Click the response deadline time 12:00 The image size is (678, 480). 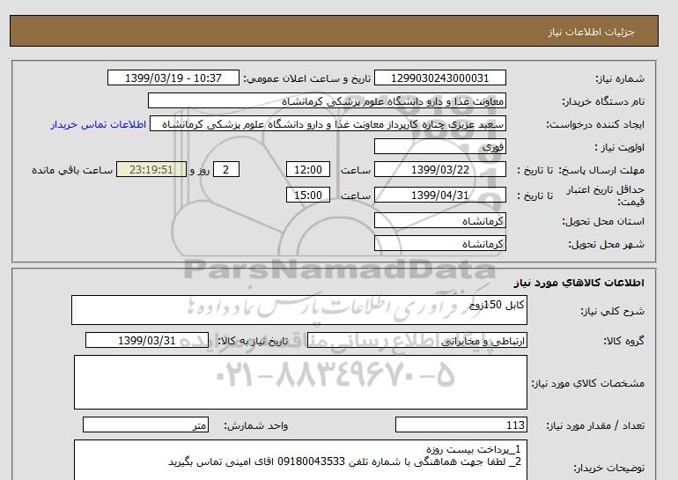pos(308,169)
